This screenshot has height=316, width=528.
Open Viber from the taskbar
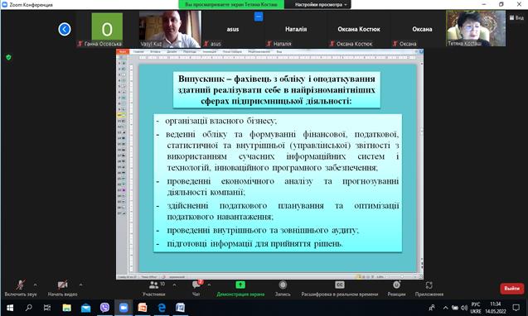pos(104,308)
